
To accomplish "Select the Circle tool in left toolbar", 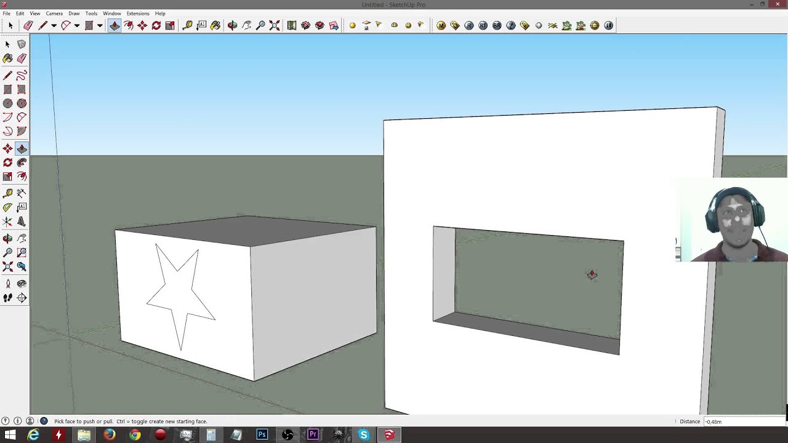I will pos(7,103).
